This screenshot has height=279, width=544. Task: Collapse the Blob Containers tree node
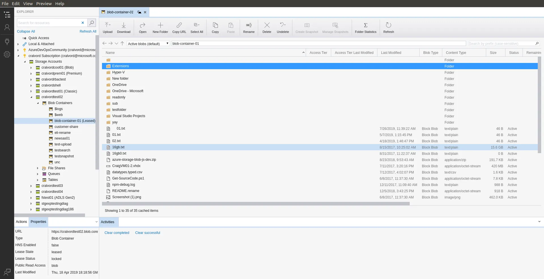click(x=38, y=103)
